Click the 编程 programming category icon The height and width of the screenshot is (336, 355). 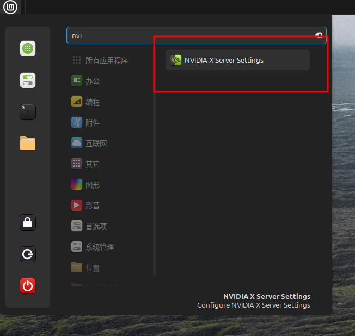[77, 101]
